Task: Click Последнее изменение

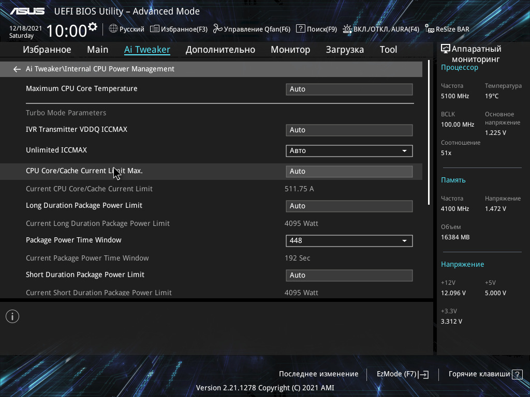Action: click(318, 374)
